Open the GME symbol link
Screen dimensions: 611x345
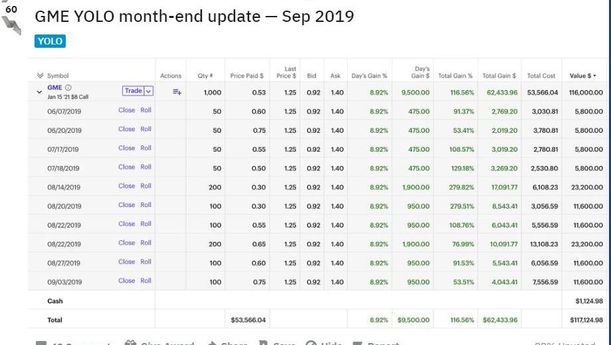pos(54,88)
